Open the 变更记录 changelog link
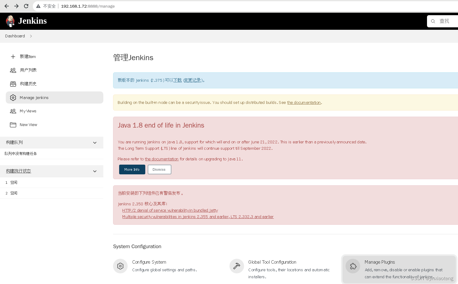This screenshot has height=284, width=458. click(192, 80)
